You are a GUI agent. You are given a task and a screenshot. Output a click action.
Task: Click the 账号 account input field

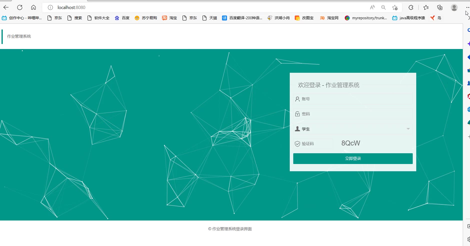353,99
